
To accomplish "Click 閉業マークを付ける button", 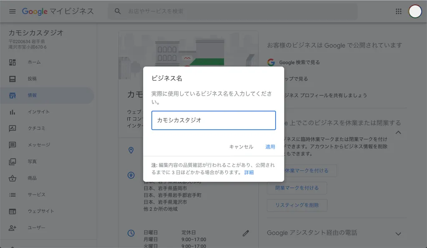I will point(297,188).
